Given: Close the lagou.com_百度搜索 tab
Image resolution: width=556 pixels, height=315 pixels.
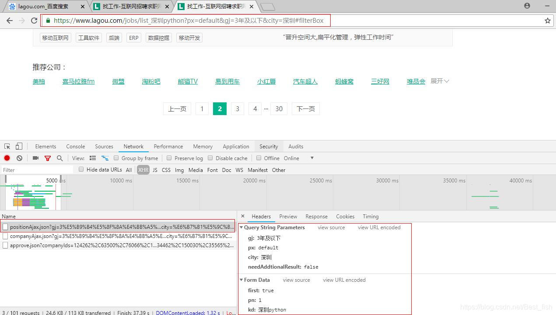Looking at the screenshot, I should (x=83, y=7).
